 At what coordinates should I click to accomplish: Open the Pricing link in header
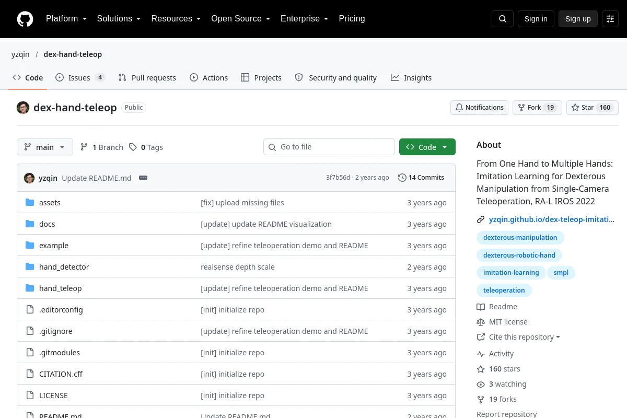[352, 19]
